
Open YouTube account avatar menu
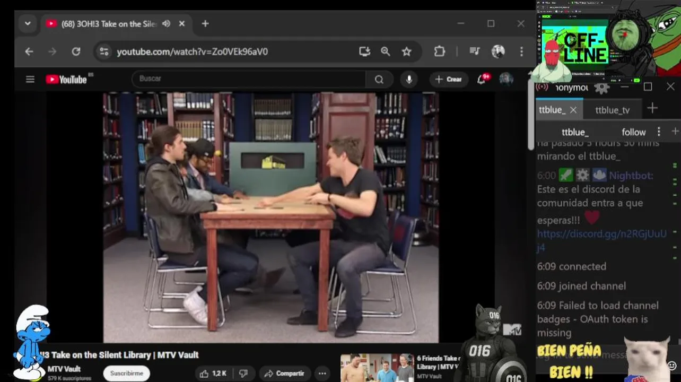(506, 79)
